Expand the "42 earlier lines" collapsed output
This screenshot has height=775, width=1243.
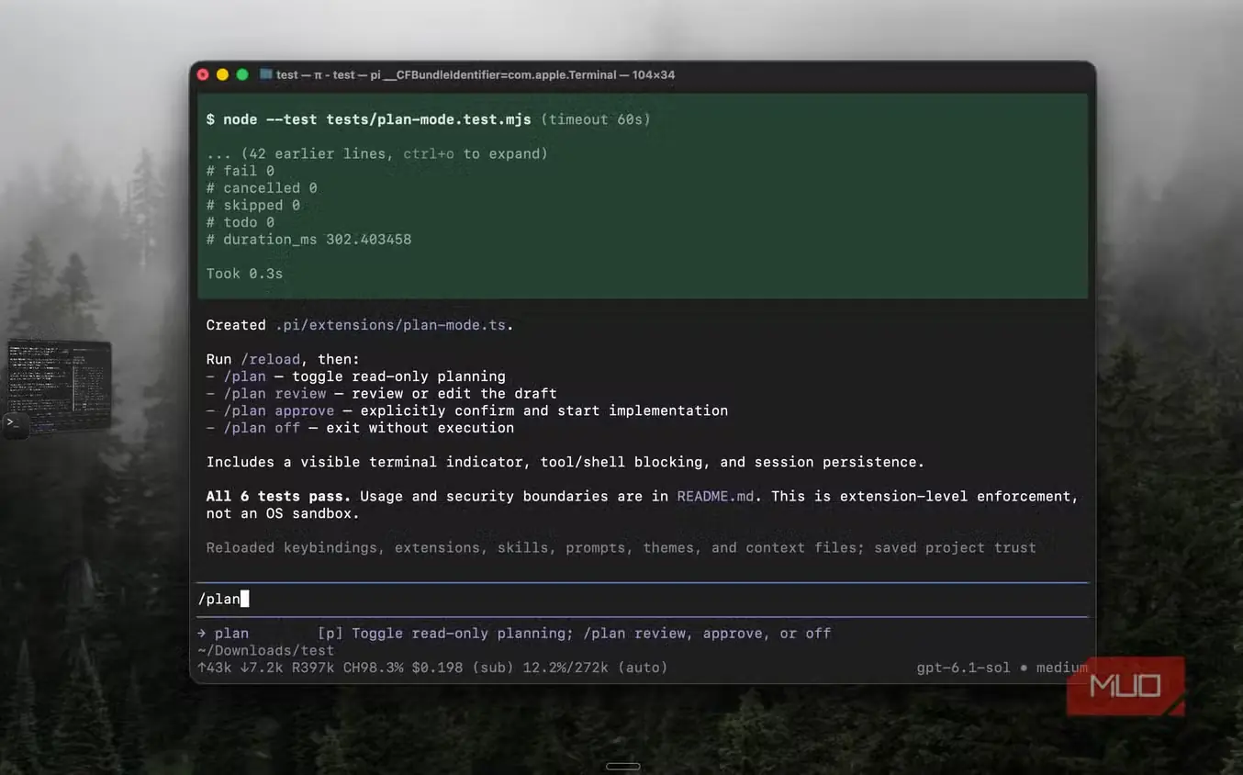377,153
